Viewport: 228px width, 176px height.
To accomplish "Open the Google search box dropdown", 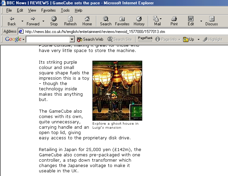I will coord(72,39).
